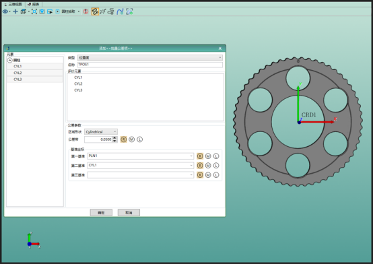Viewport: 373px width, 264px height.
Task: Open the first datum dropdown showing PLN1
Action: point(141,156)
